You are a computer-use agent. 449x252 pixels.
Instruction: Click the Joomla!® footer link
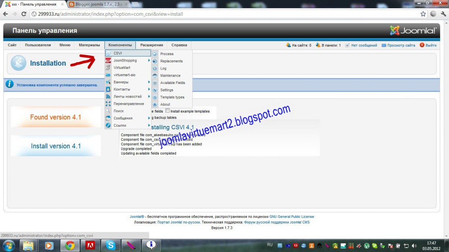point(137,217)
